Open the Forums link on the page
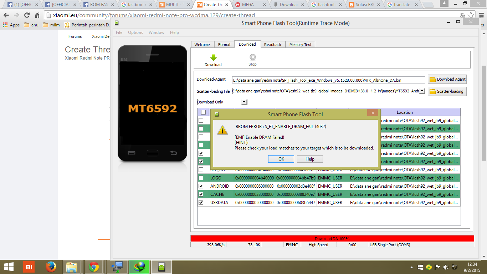487x274 pixels. (75, 36)
